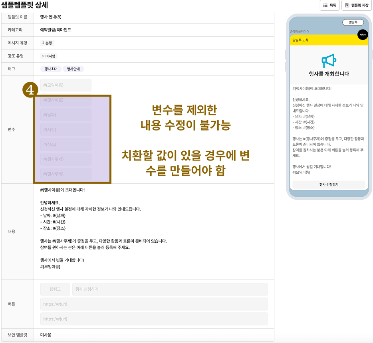Focus the #{모임이름} variable field
373x343 pixels.
click(65, 85)
